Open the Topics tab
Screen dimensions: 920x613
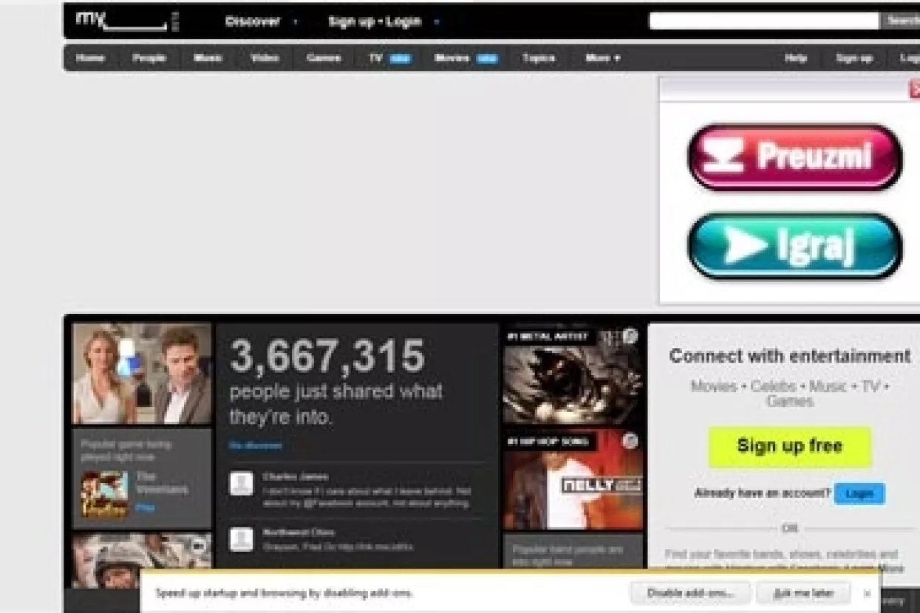tap(539, 58)
